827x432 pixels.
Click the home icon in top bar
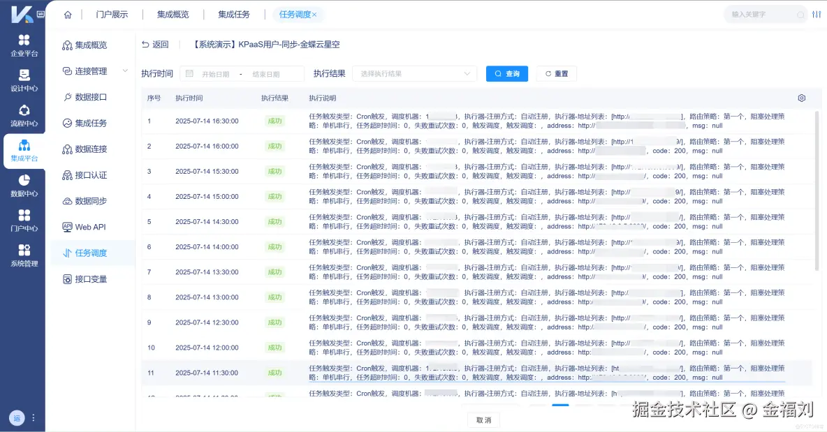[68, 15]
